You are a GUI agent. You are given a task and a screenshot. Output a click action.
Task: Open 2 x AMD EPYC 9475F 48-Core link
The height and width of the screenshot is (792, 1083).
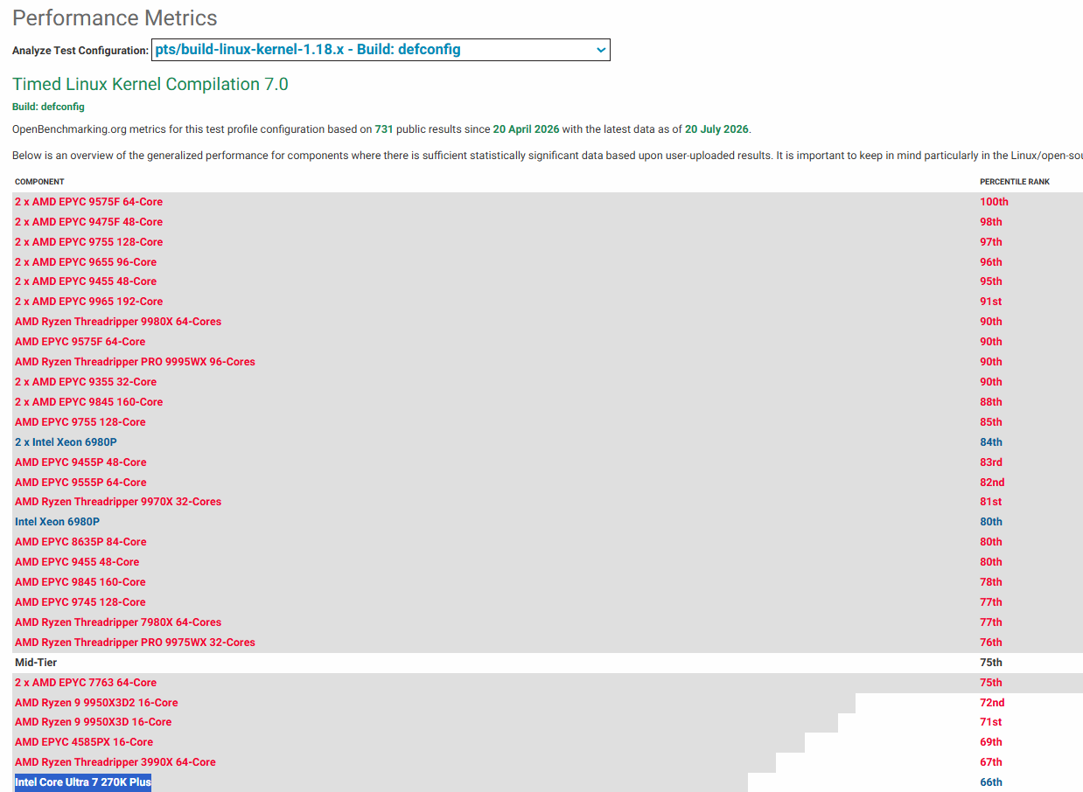(88, 222)
